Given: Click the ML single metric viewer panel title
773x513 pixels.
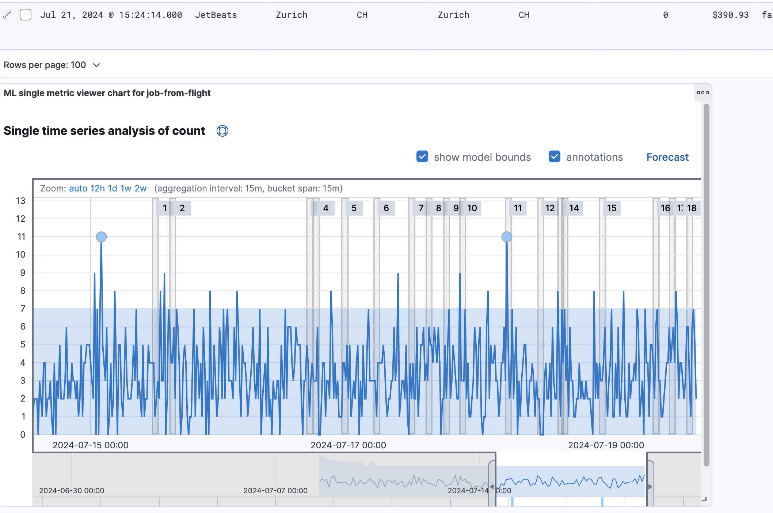Looking at the screenshot, I should pos(107,93).
